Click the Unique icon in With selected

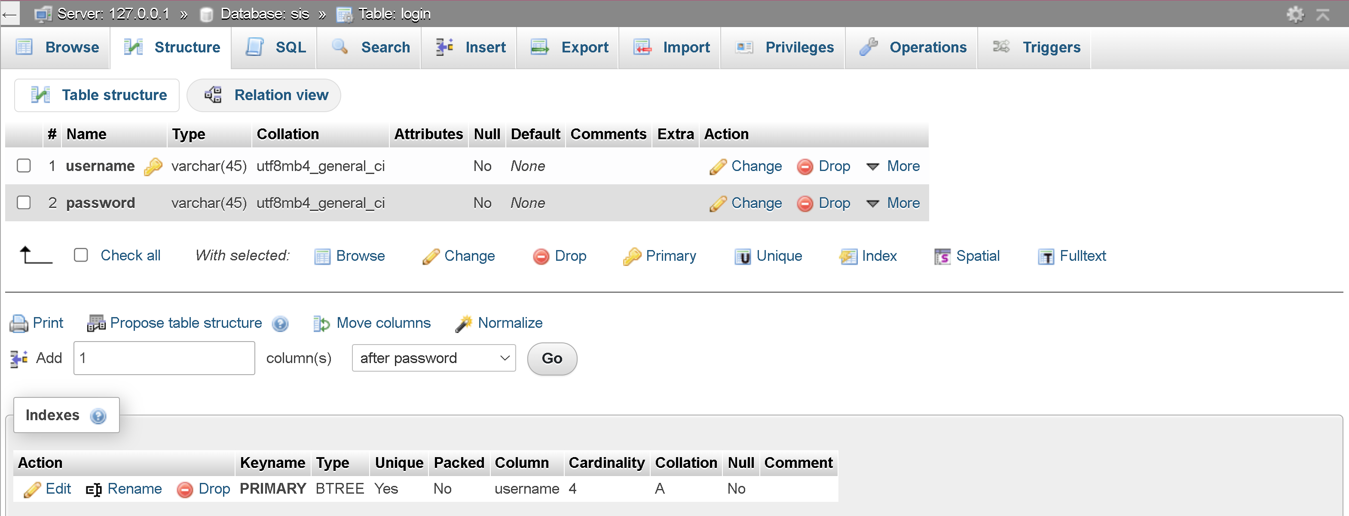[743, 256]
